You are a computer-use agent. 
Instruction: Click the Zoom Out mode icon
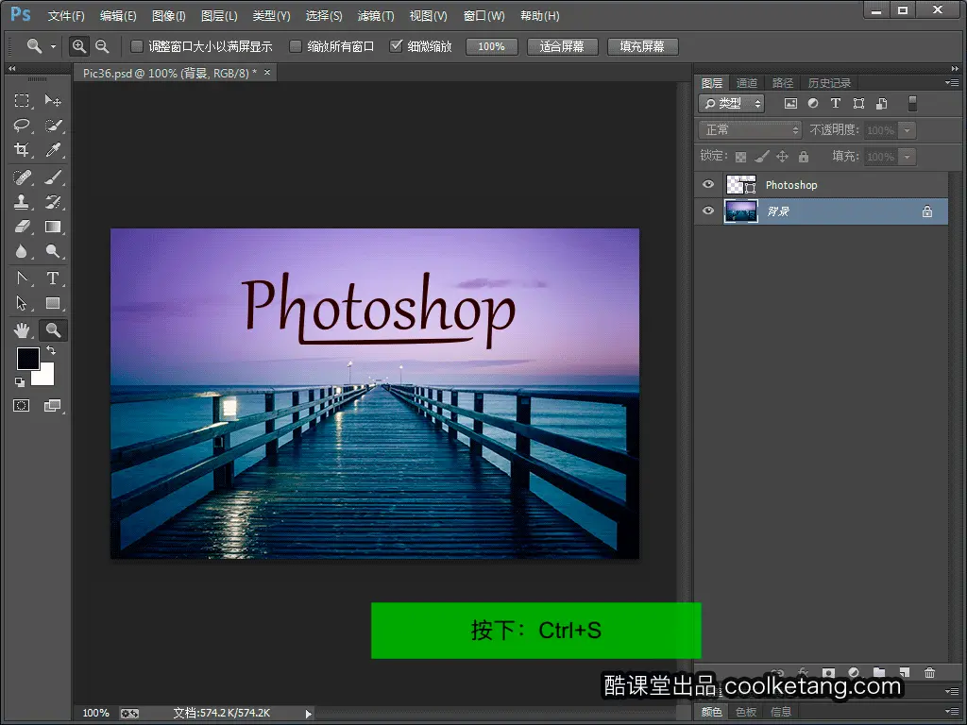click(102, 46)
